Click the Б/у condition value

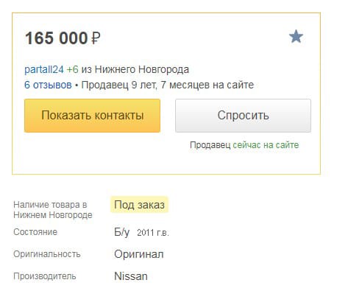click(x=121, y=232)
